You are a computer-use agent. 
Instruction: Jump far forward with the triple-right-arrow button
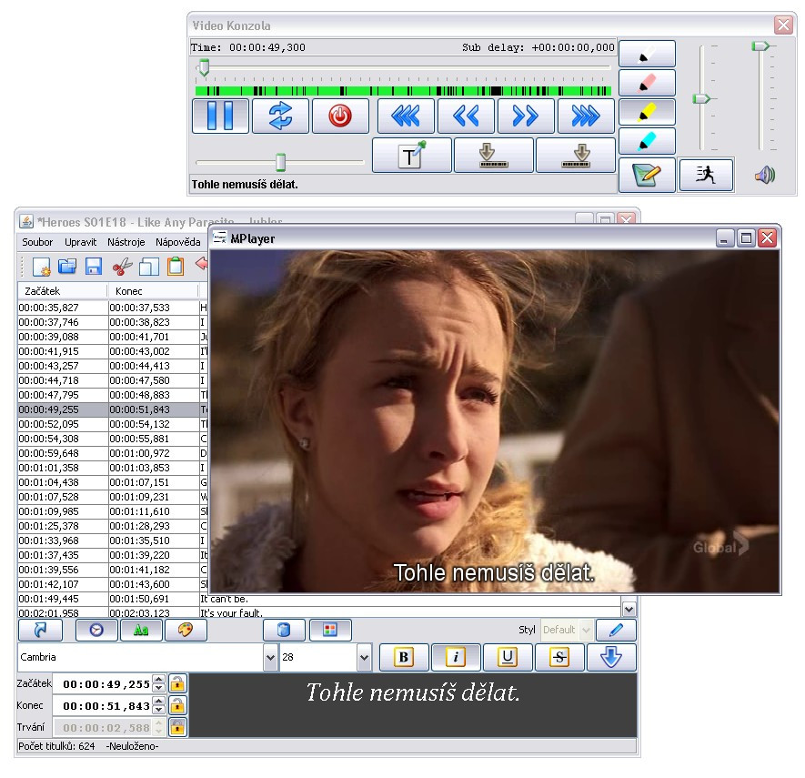click(586, 116)
